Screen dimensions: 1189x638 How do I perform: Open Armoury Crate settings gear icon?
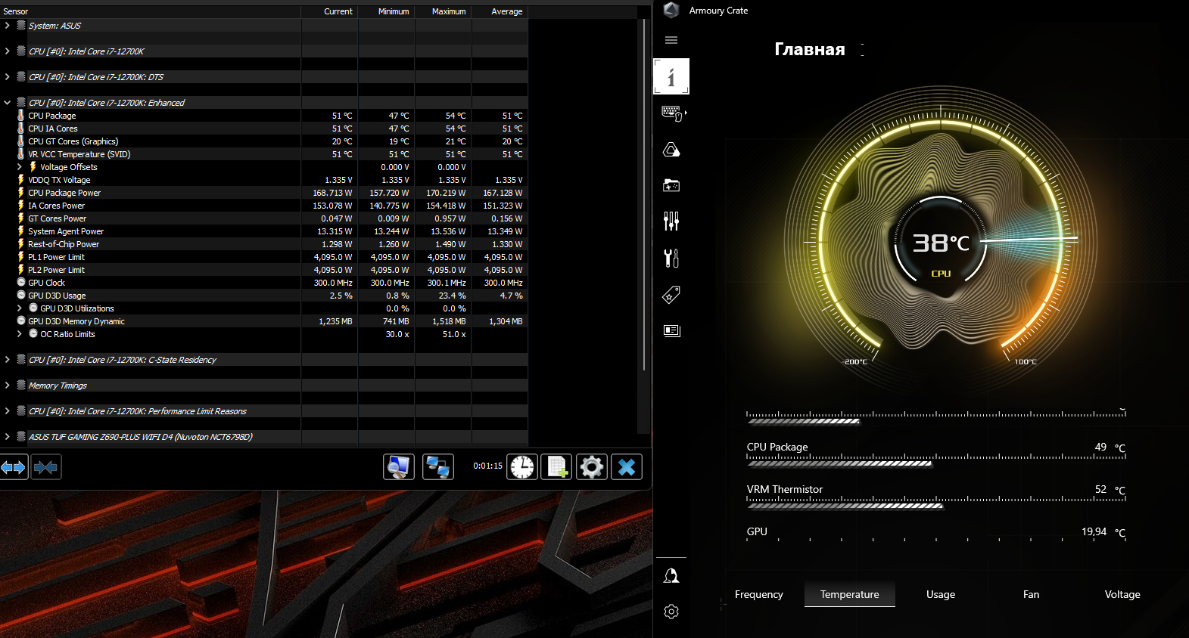[x=671, y=612]
